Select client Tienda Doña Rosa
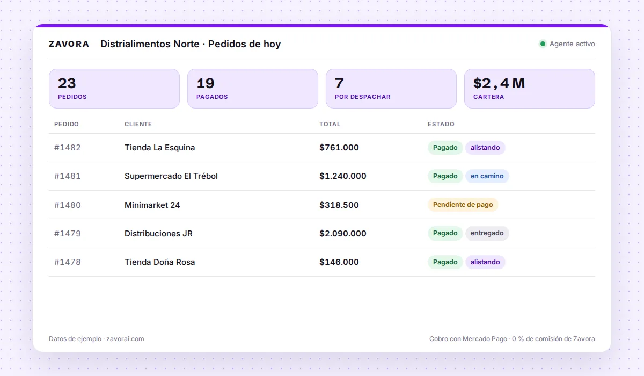The height and width of the screenshot is (376, 644). click(x=160, y=262)
